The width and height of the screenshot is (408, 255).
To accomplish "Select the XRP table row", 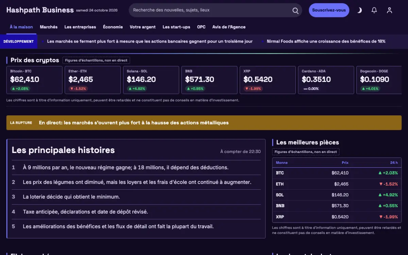I will (337, 217).
